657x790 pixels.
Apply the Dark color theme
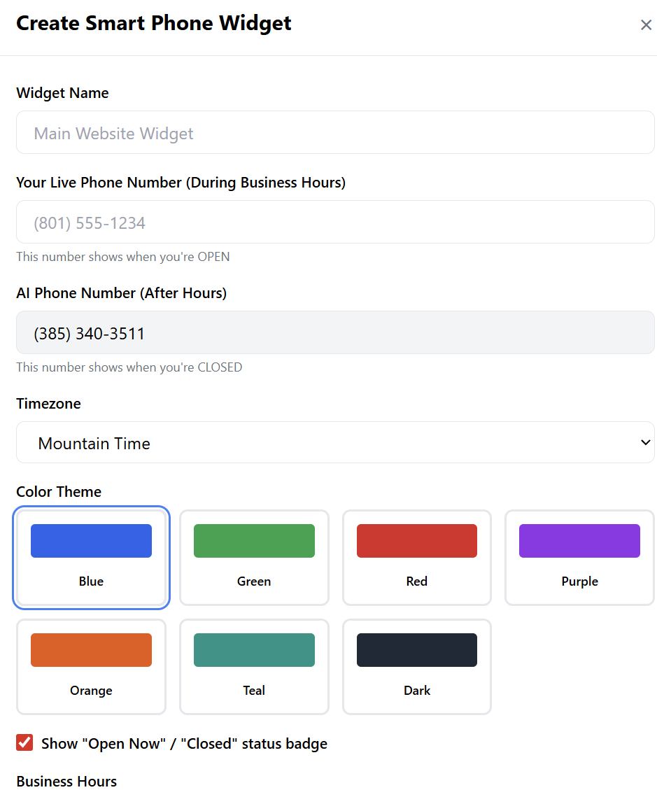[x=417, y=667]
